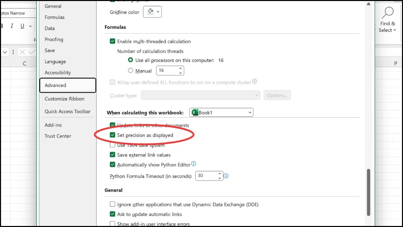Viewport: 403px width, 227px height.
Task: Select the Manual calculation threads radio button
Action: pyautogui.click(x=131, y=71)
